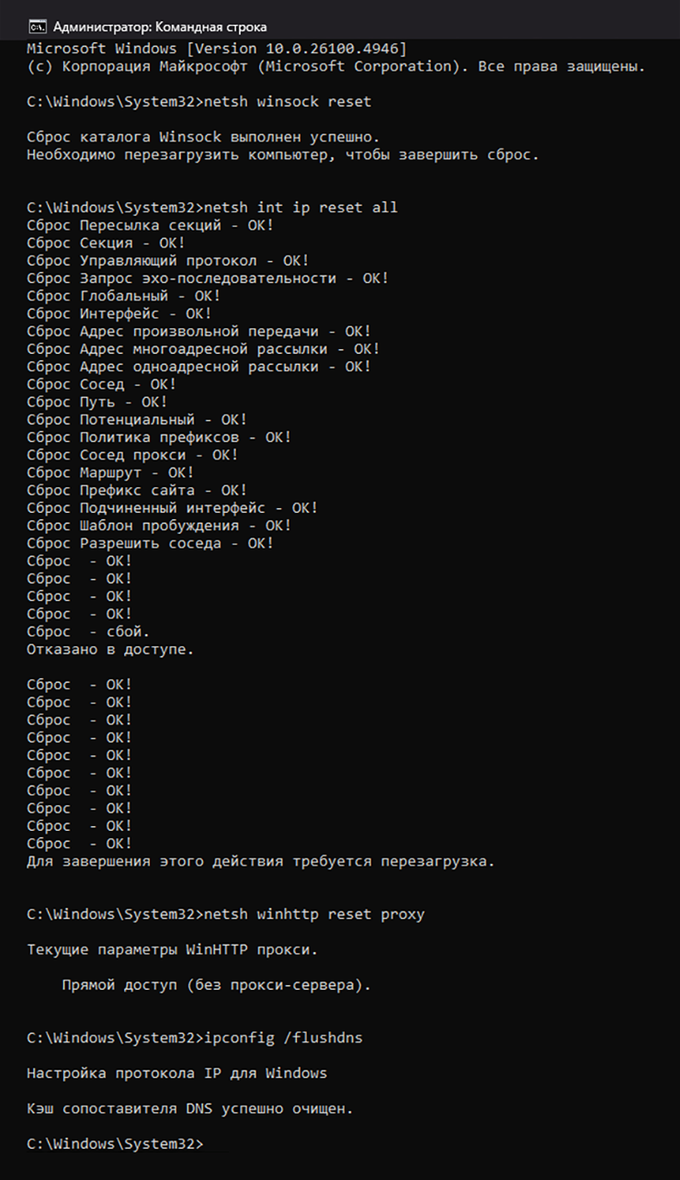Click "Настройка протокола IP для Windows" line
The height and width of the screenshot is (1180, 680).
click(x=176, y=1073)
